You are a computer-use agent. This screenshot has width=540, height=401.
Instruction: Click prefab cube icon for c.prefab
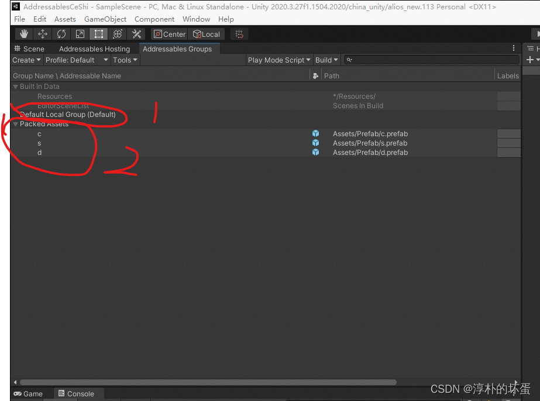[x=315, y=133]
